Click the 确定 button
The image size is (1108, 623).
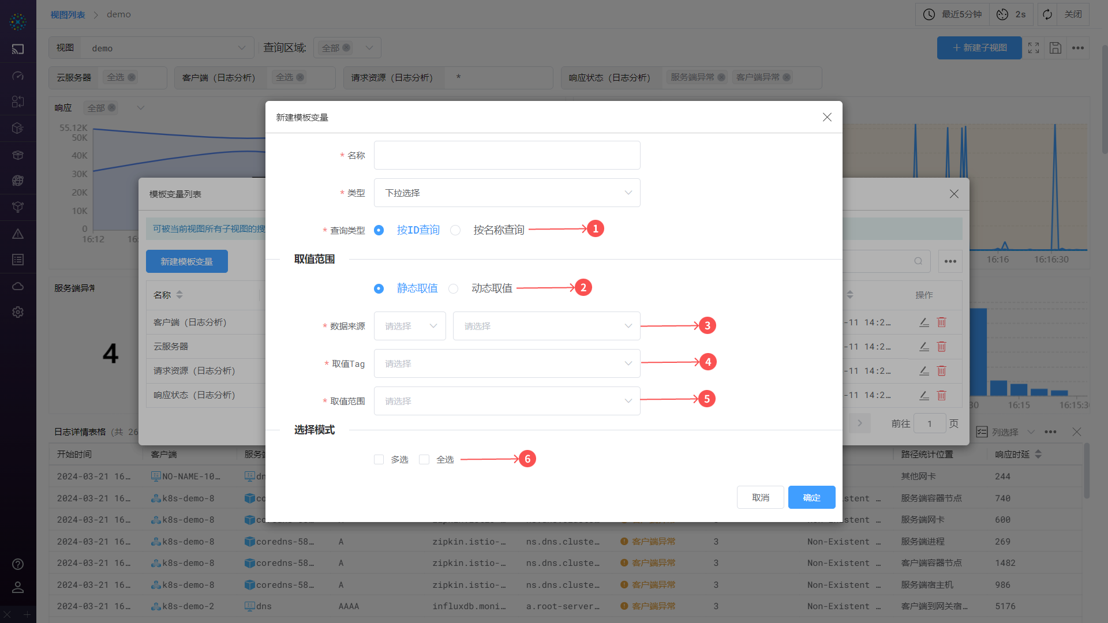pyautogui.click(x=811, y=497)
